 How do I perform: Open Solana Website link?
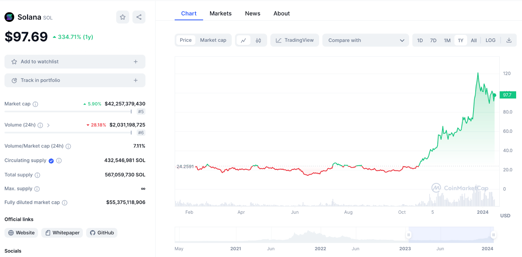[x=21, y=233]
